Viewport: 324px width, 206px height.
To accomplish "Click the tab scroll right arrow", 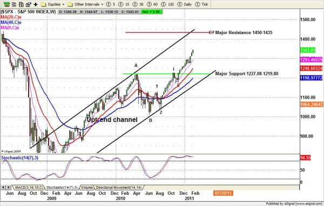I will pos(9,187).
